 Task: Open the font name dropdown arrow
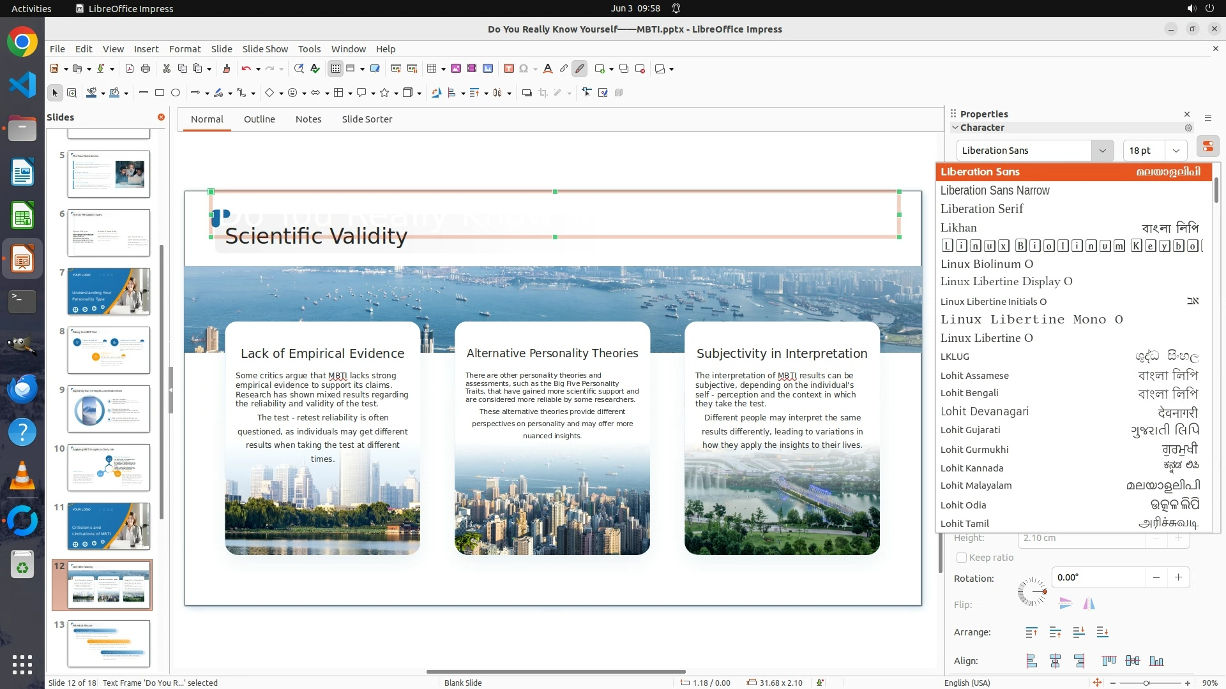1102,151
